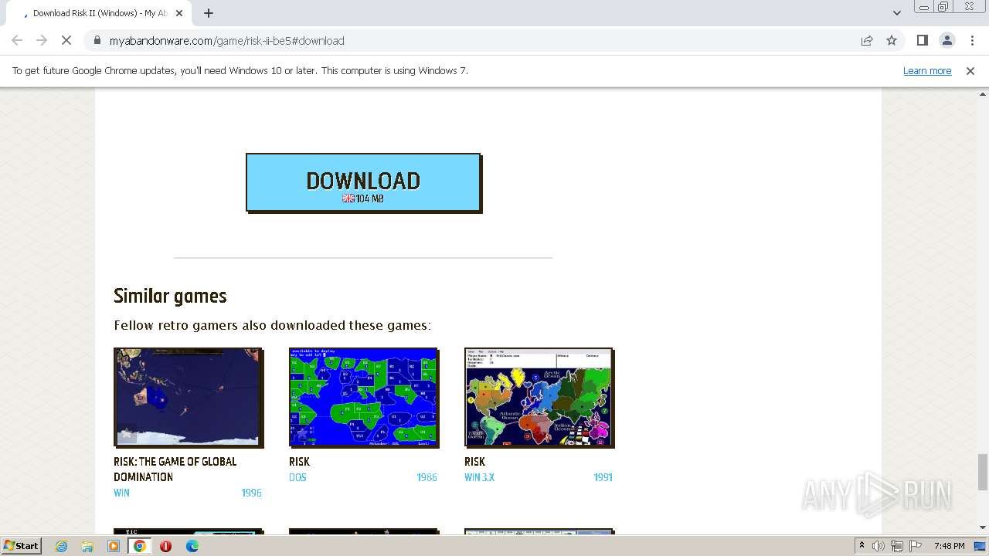Open the network tray icon
This screenshot has height=556, width=989.
tap(897, 546)
